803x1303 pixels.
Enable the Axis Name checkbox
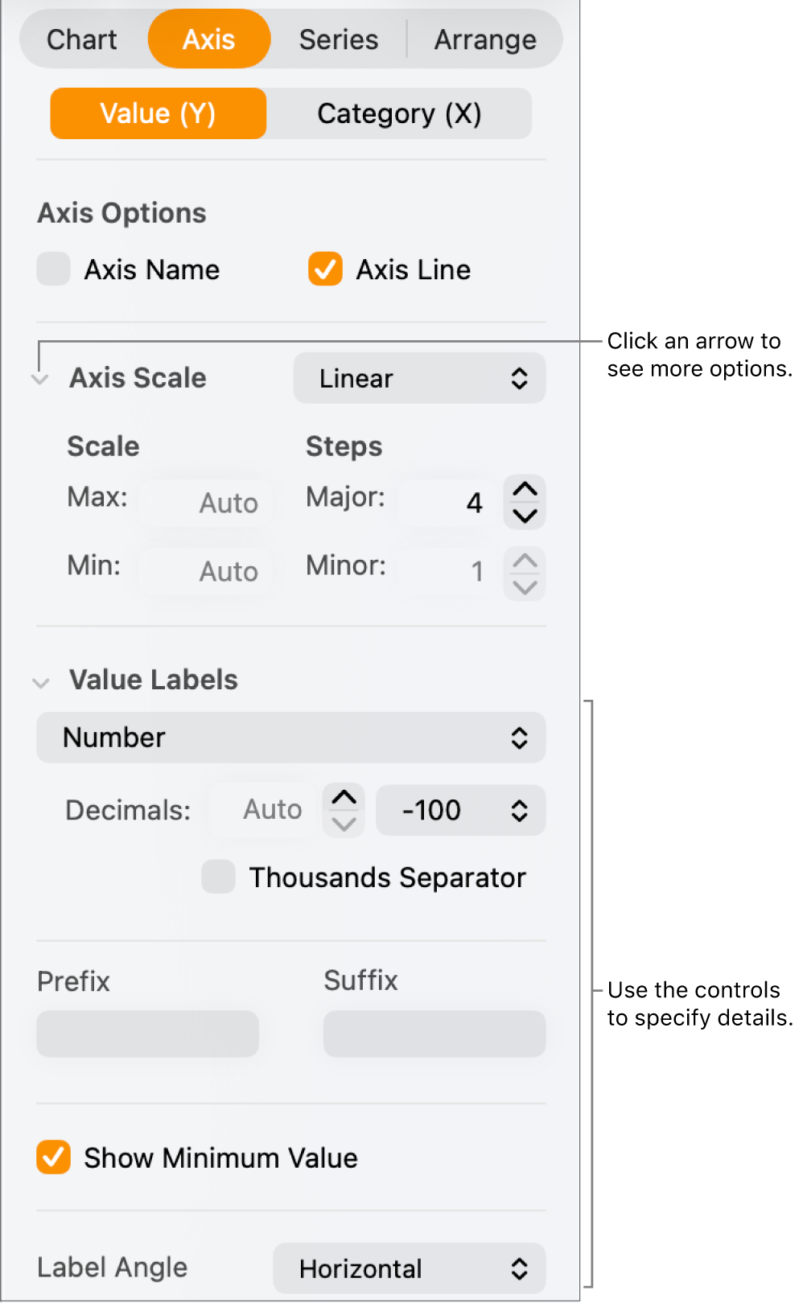click(x=53, y=269)
